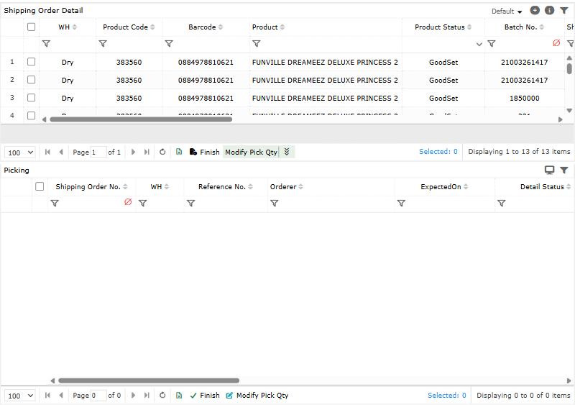Click Finish in Shipping Order Detail toolbar
Image resolution: width=575 pixels, height=405 pixels.
point(204,152)
